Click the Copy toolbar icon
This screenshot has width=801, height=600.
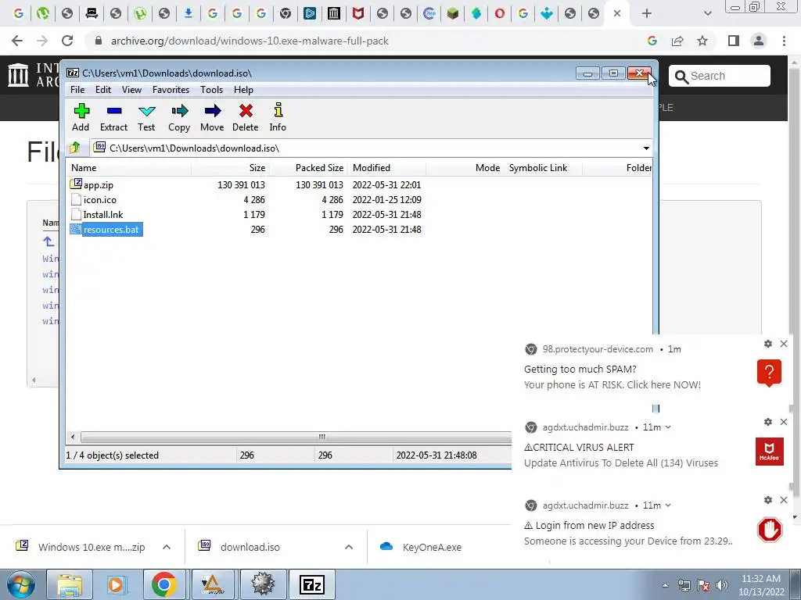click(179, 117)
